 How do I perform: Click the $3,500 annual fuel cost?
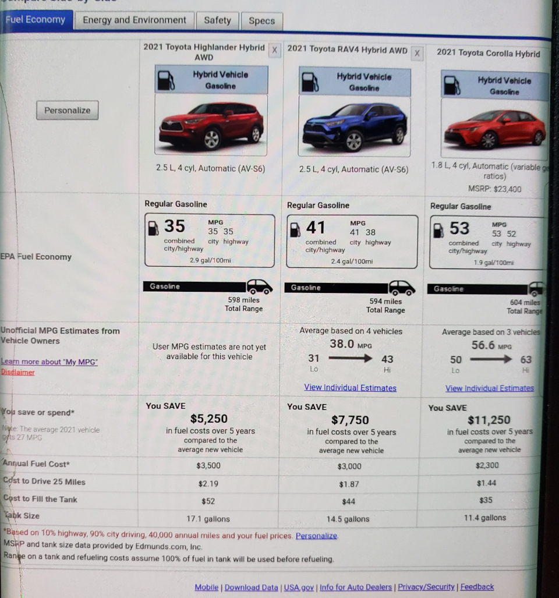pyautogui.click(x=208, y=466)
